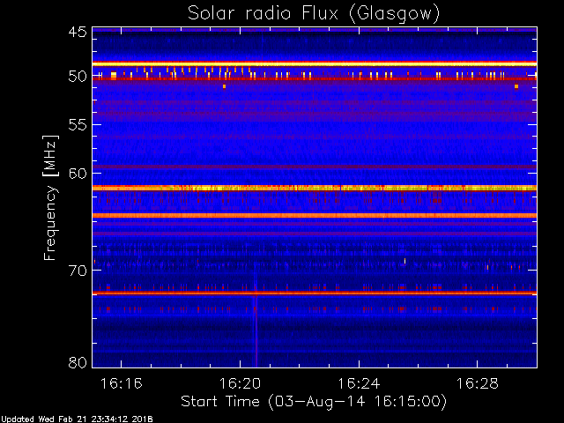The height and width of the screenshot is (423, 564).
Task: Click the 16:28 time tick label
Action: click(478, 383)
